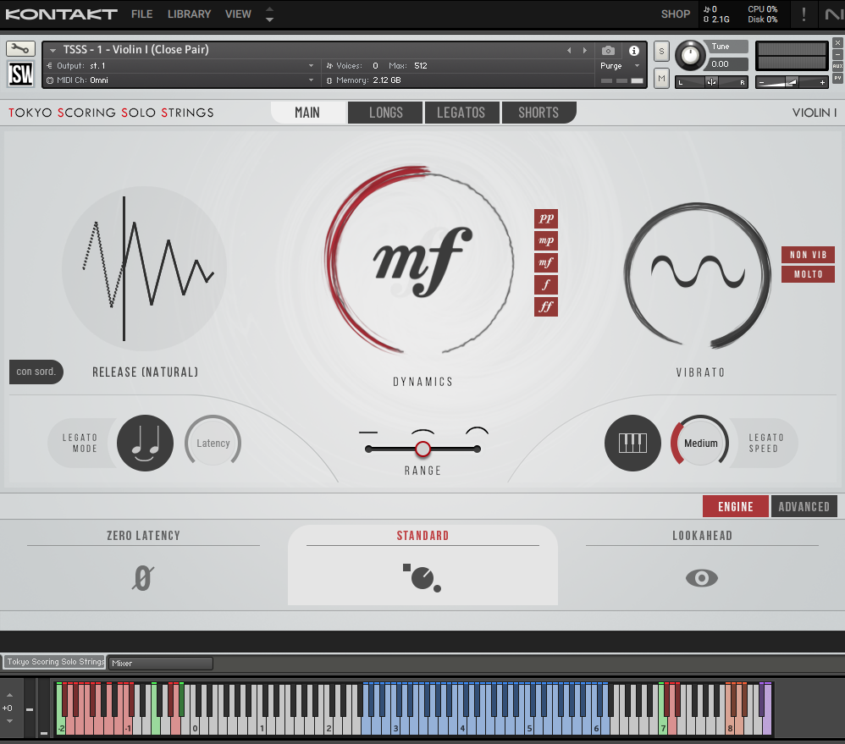Open the instrument info icon

pos(633,51)
